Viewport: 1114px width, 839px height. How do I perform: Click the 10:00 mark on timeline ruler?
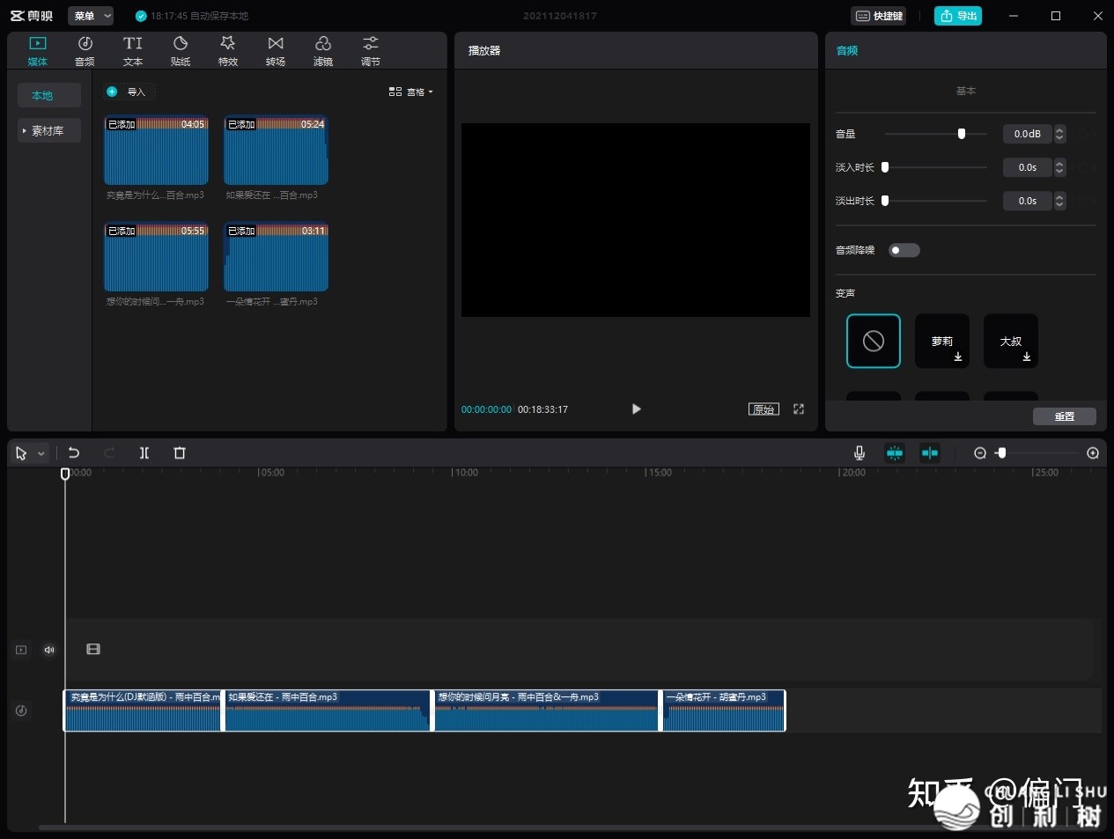coord(465,473)
